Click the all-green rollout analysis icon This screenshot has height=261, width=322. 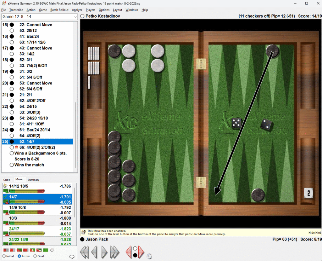point(45,250)
